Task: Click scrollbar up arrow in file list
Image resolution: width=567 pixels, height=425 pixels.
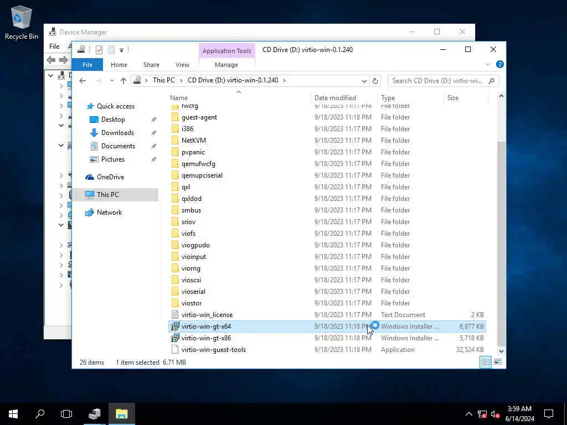Action: (x=501, y=96)
